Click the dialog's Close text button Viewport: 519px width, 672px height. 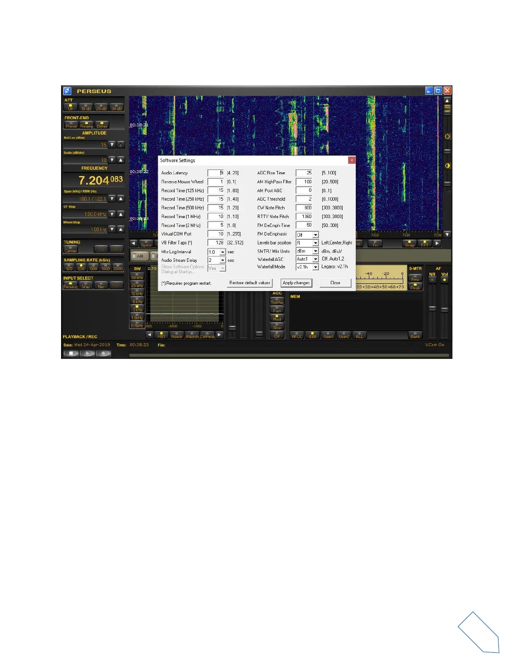click(x=335, y=283)
